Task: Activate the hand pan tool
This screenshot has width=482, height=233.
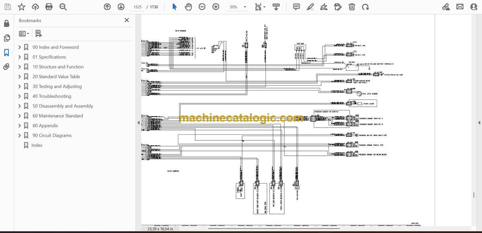Action: [188, 7]
